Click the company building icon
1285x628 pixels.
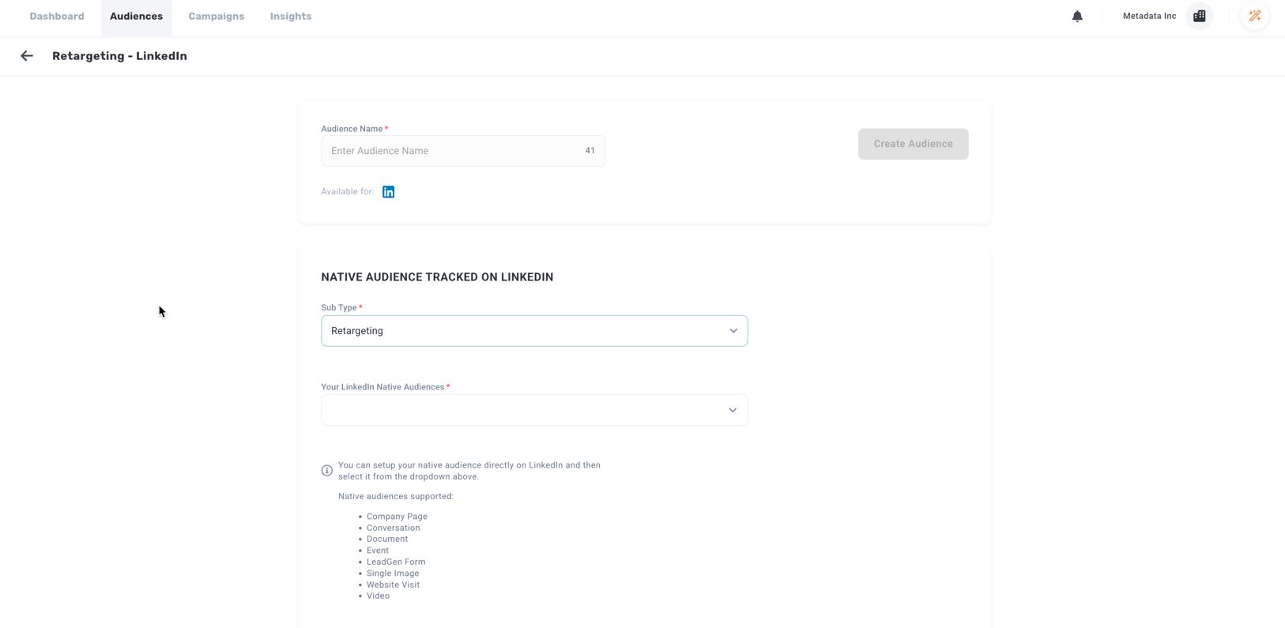click(x=1199, y=17)
